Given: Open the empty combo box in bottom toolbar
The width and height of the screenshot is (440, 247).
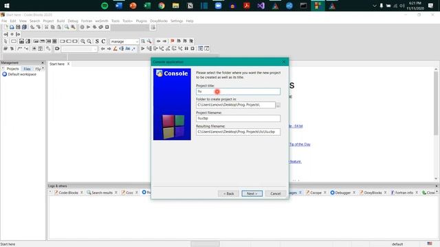Looking at the screenshot, I should pos(80,49).
